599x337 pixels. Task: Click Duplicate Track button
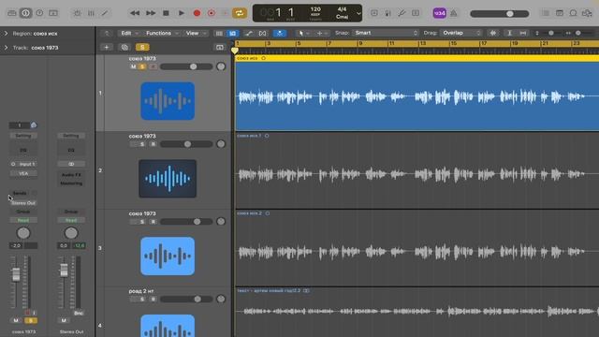[124, 48]
